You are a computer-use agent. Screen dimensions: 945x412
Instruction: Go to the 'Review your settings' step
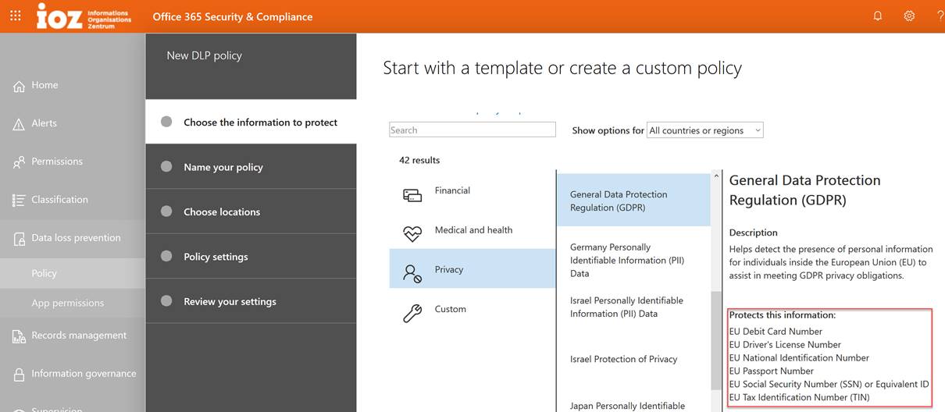coord(251,301)
